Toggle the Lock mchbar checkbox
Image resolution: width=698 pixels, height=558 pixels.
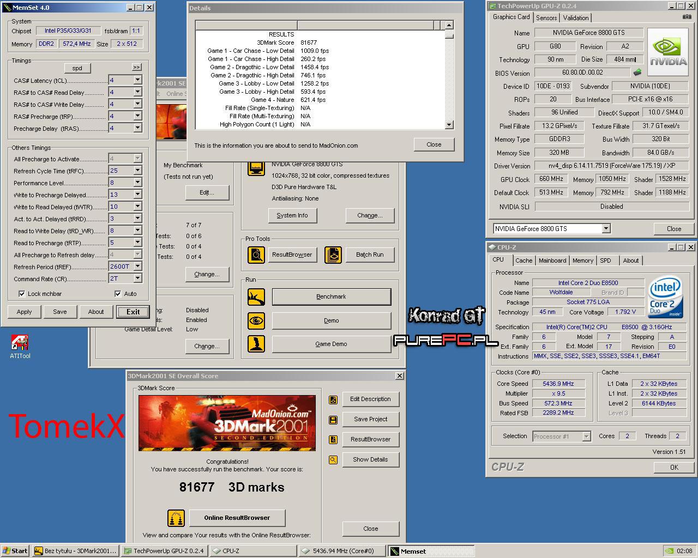22,294
